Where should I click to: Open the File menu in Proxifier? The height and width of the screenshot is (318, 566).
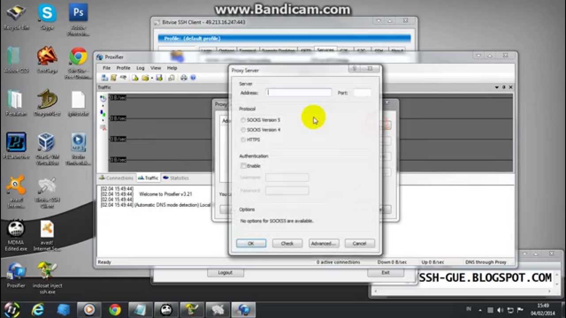107,68
